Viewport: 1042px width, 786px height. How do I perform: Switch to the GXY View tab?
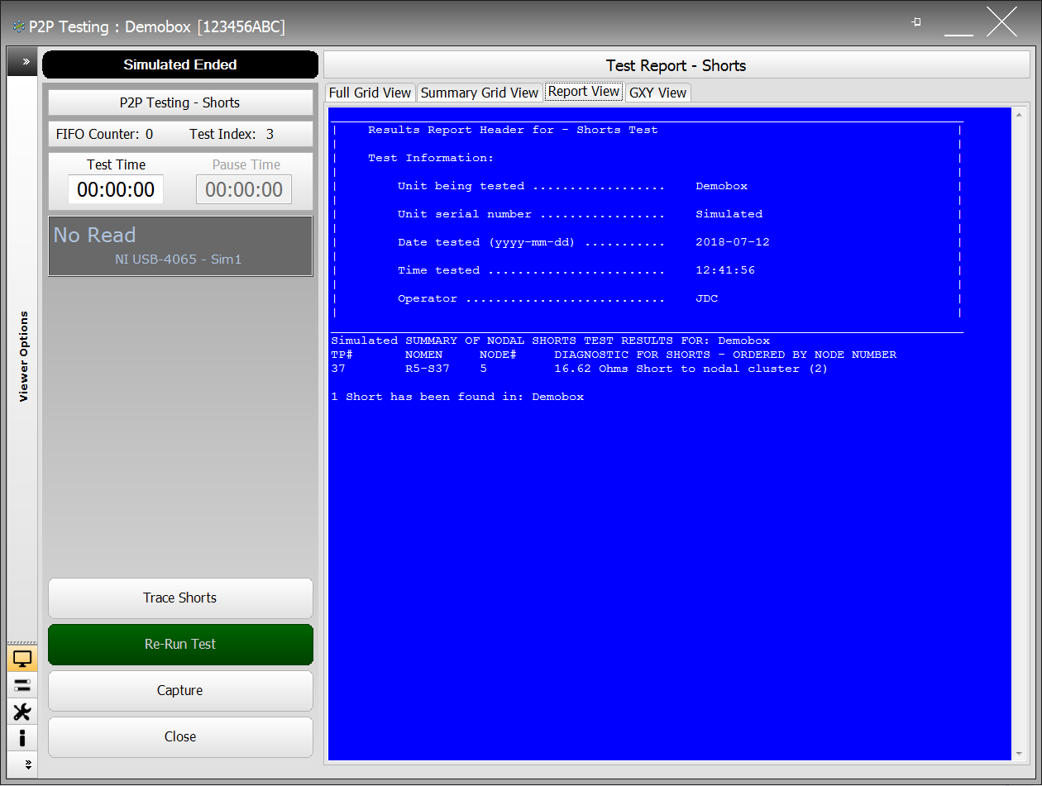tap(657, 93)
